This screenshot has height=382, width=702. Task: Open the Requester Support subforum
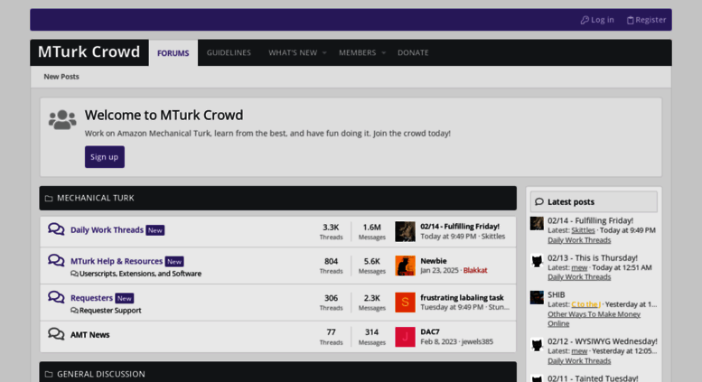[110, 311]
